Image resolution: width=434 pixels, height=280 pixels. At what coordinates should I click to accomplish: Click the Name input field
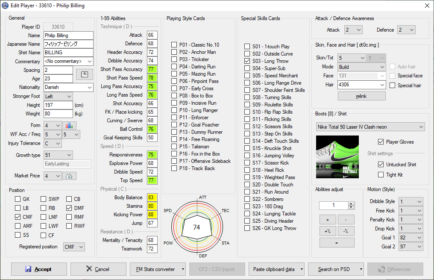pos(69,35)
